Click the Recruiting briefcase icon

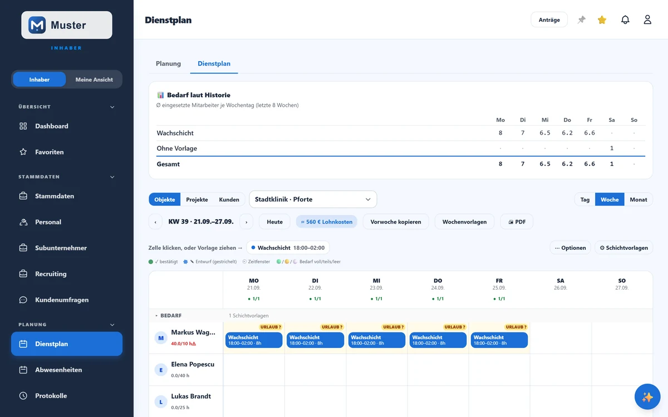(23, 274)
